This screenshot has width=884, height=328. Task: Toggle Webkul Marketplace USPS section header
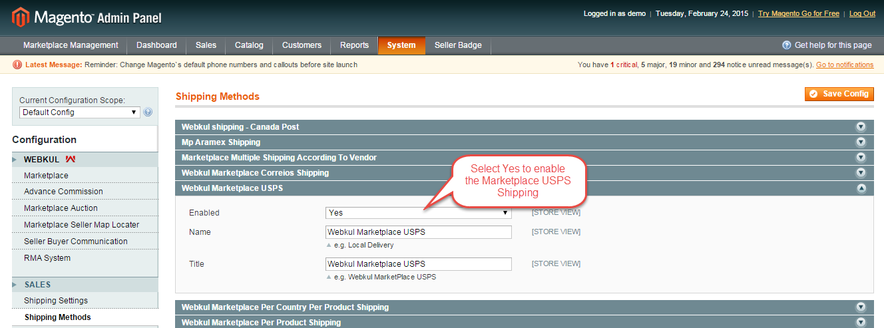pyautogui.click(x=525, y=188)
